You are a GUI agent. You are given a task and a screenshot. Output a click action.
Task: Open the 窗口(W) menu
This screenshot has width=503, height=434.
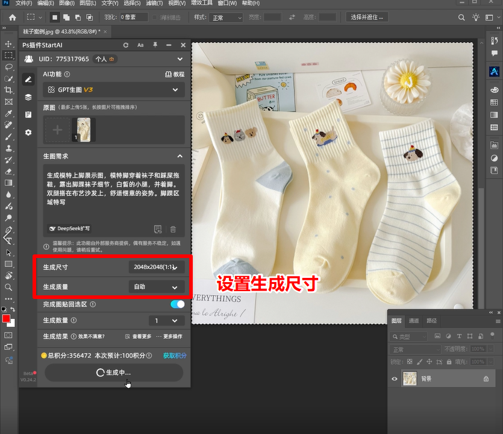pyautogui.click(x=227, y=3)
